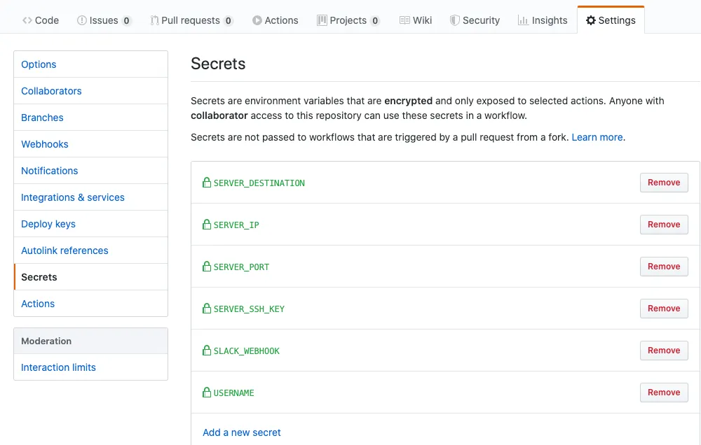This screenshot has width=701, height=445.
Task: Click the Projects board icon
Action: point(322,20)
